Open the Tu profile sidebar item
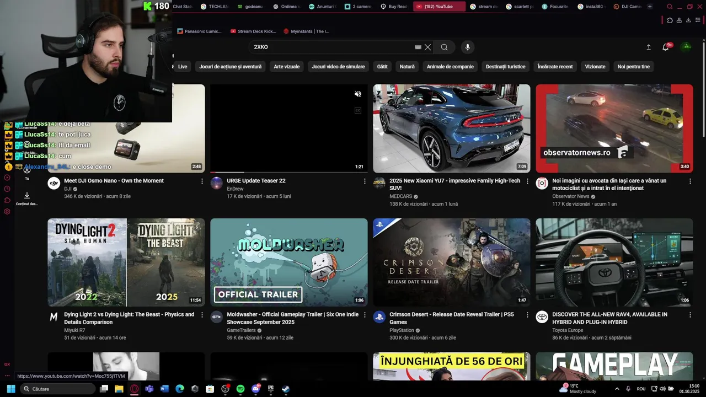 [26, 173]
